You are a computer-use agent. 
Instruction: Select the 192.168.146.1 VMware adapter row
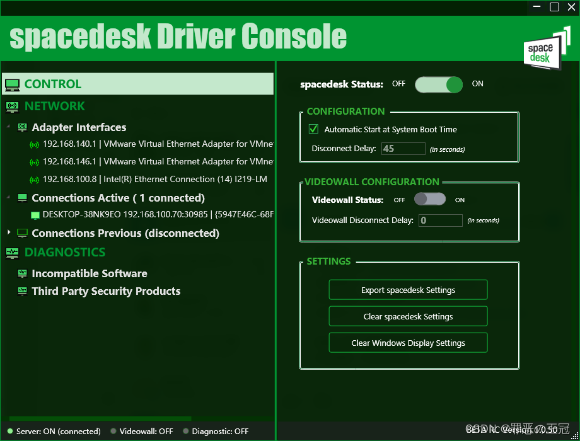tap(158, 161)
